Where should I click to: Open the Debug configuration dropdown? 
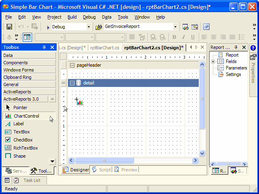(89, 27)
